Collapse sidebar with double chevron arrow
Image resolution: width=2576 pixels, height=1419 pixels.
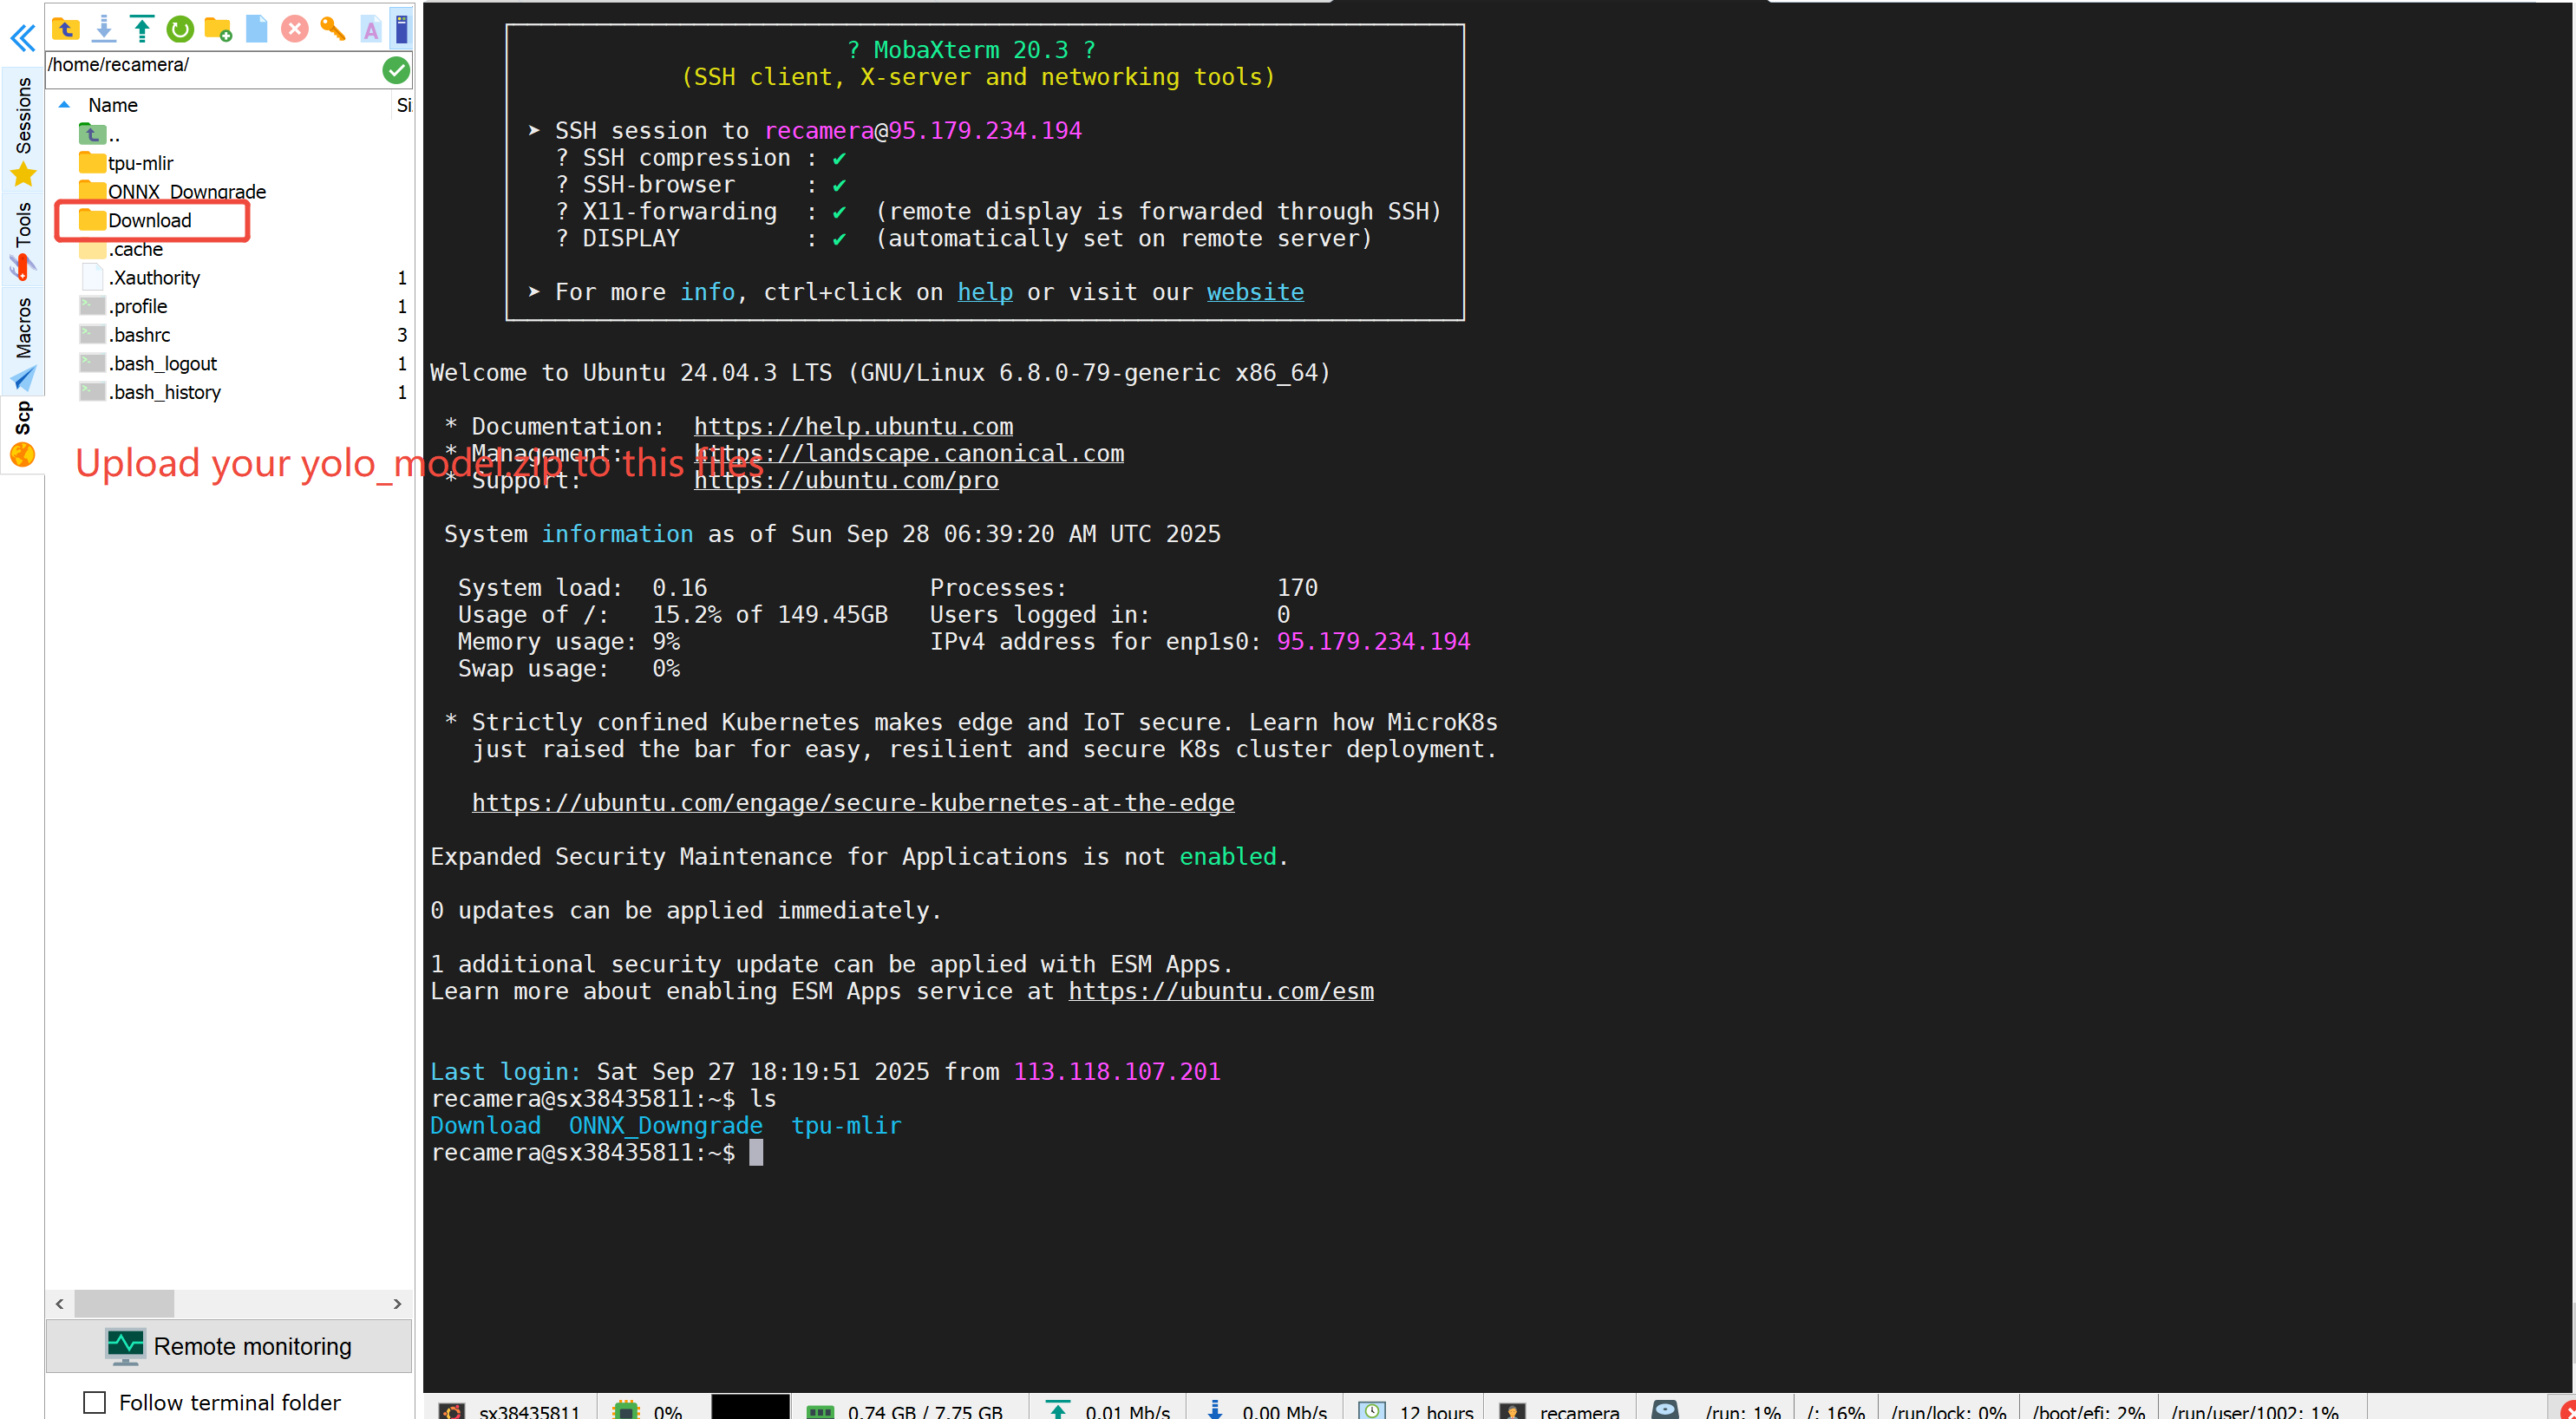click(22, 38)
